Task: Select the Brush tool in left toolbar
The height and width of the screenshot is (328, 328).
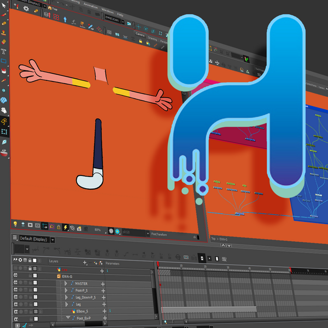Action: [x=4, y=15]
